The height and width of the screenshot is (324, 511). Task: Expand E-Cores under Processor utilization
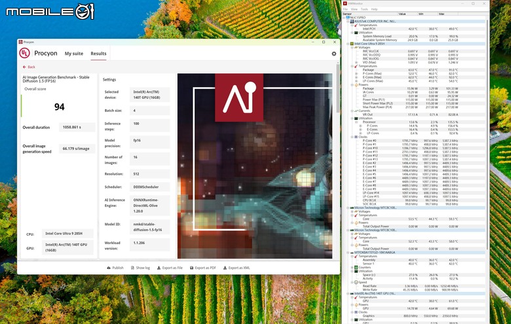point(360,130)
